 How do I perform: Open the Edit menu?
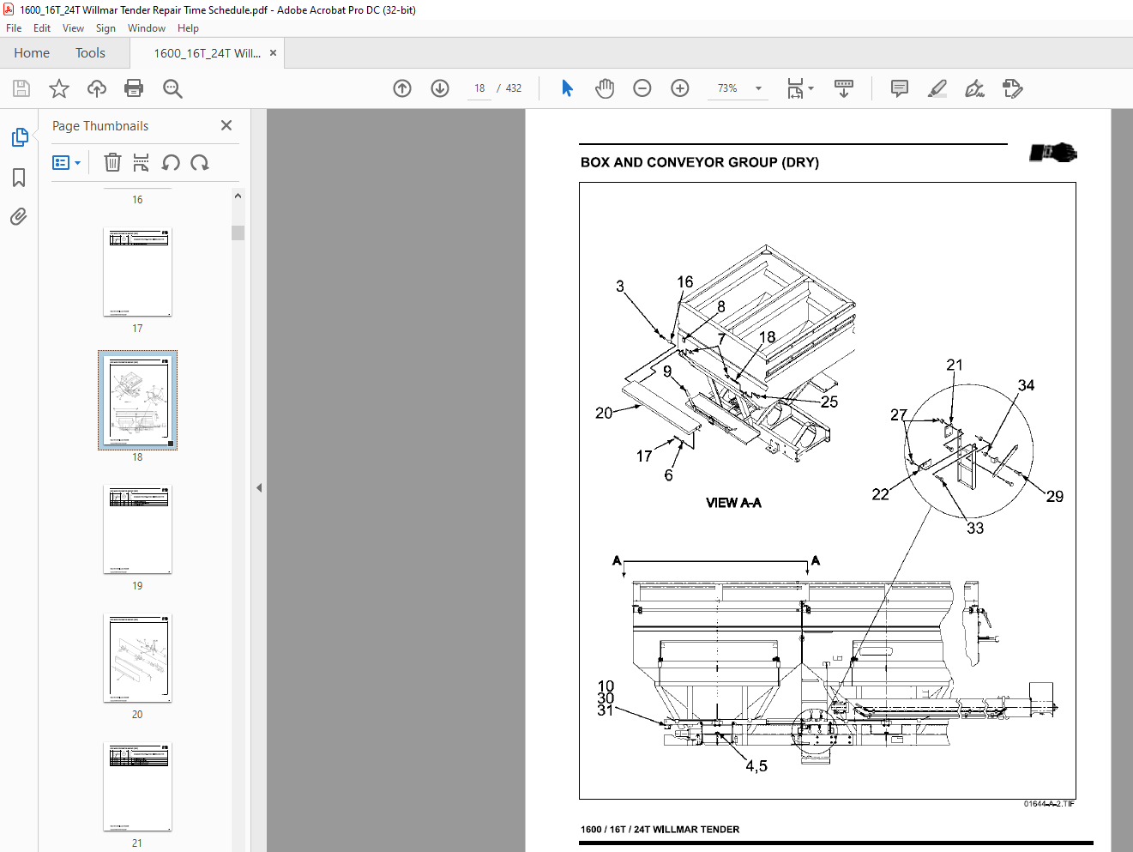click(42, 28)
